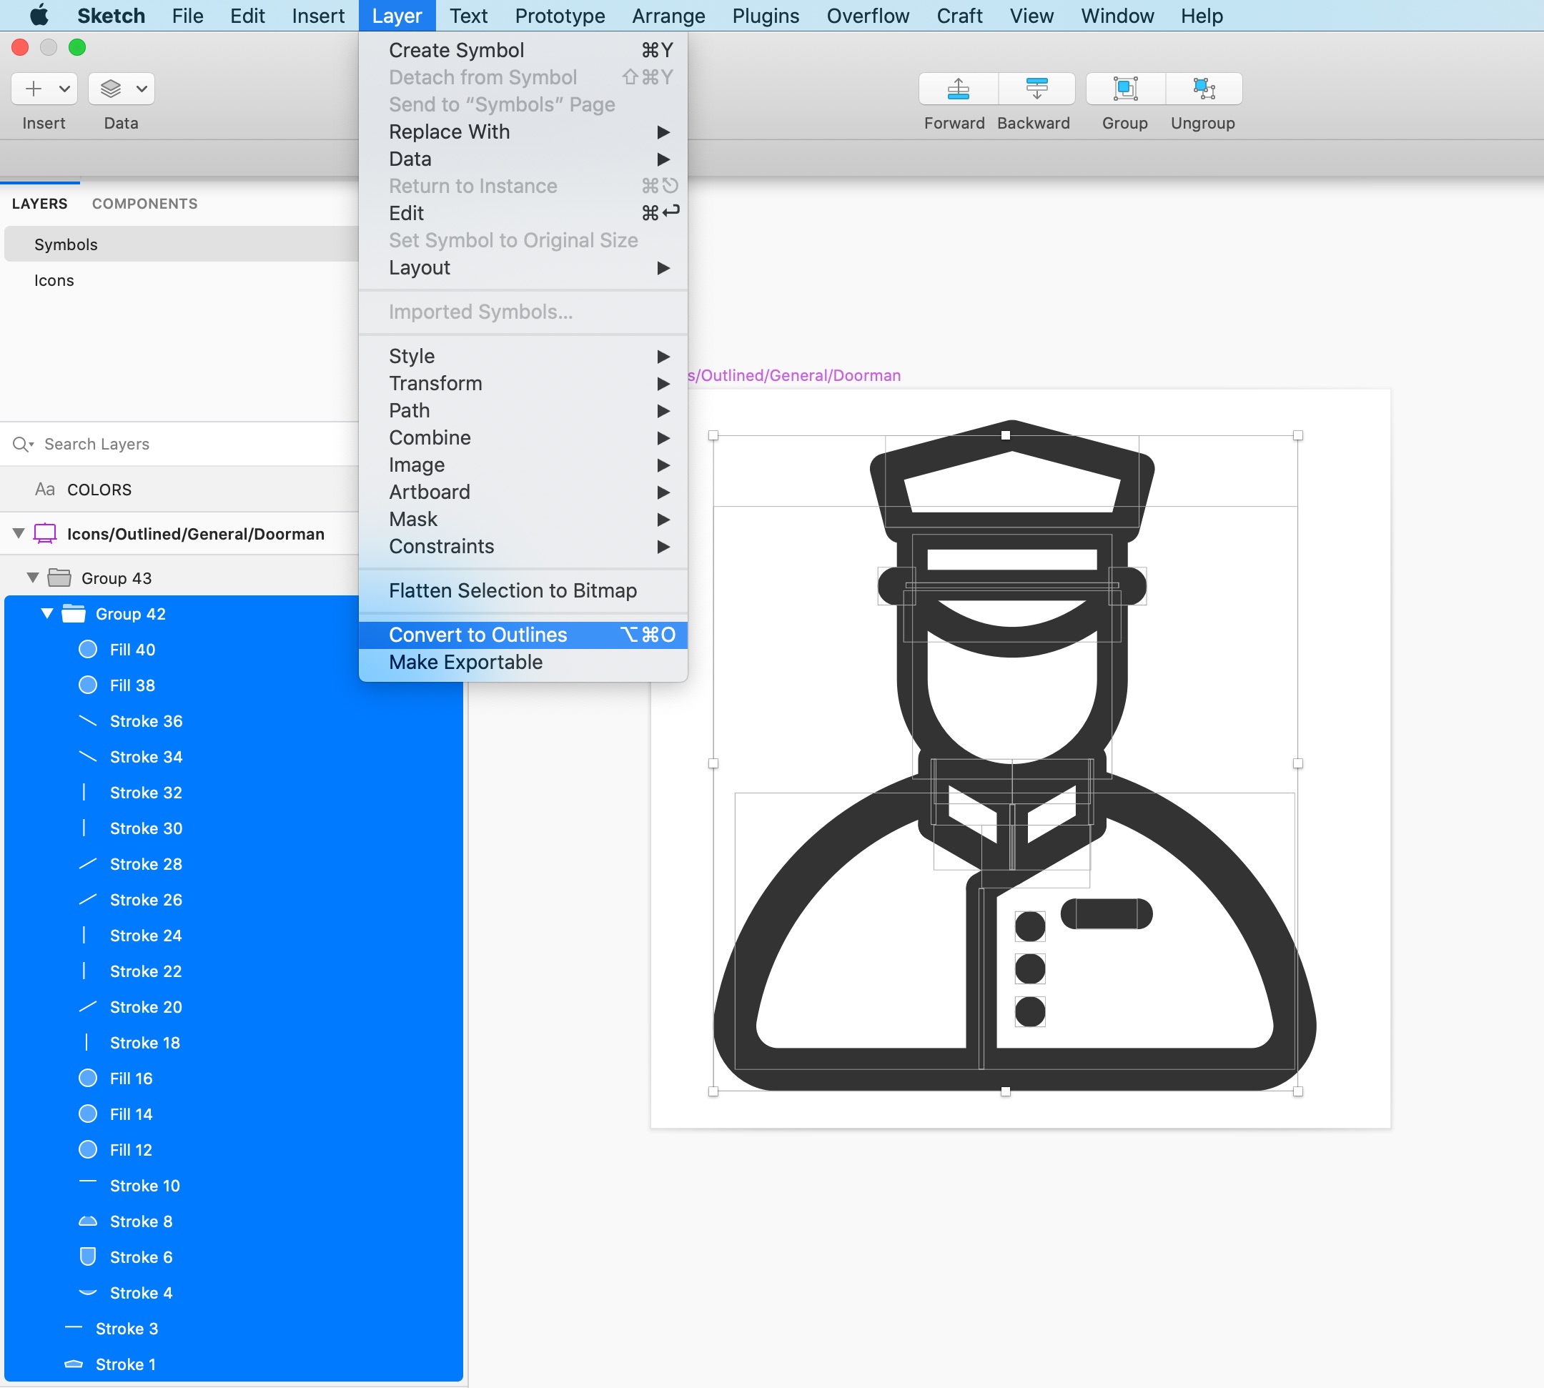Open the Arrange menu
This screenshot has width=1544, height=1388.
(x=668, y=15)
